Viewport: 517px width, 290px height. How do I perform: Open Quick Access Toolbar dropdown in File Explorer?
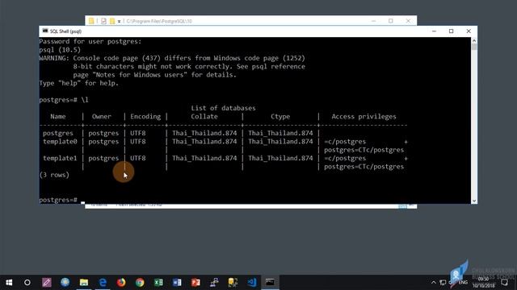pyautogui.click(x=119, y=22)
